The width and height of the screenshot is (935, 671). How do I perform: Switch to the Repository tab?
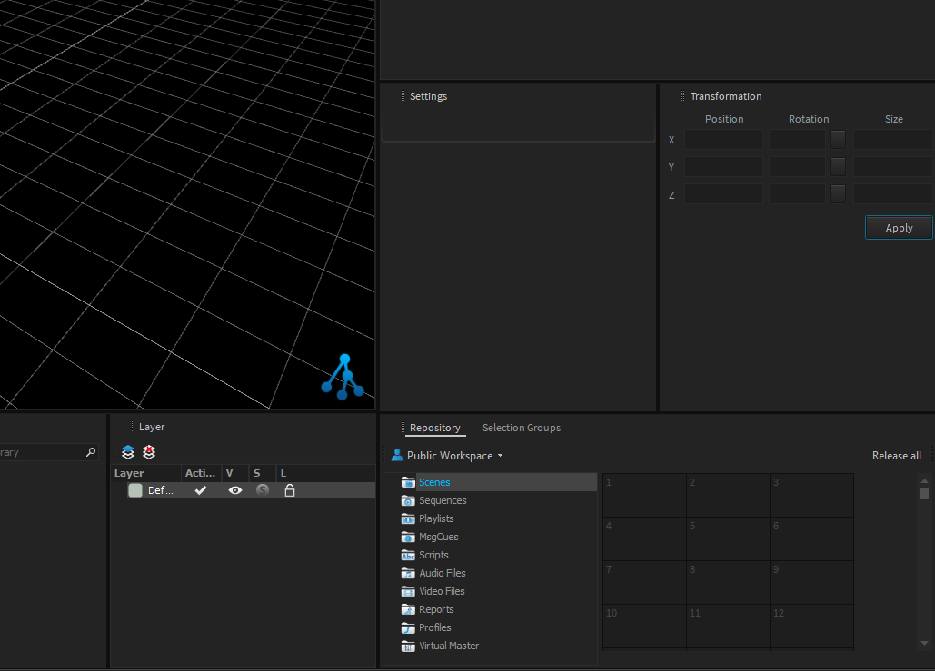tap(434, 428)
